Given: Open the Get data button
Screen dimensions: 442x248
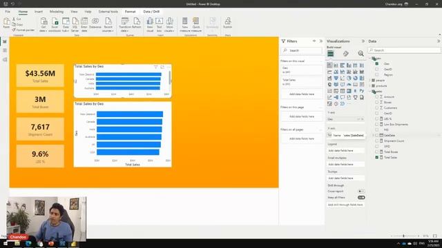Looking at the screenshot, I should click(44, 25).
